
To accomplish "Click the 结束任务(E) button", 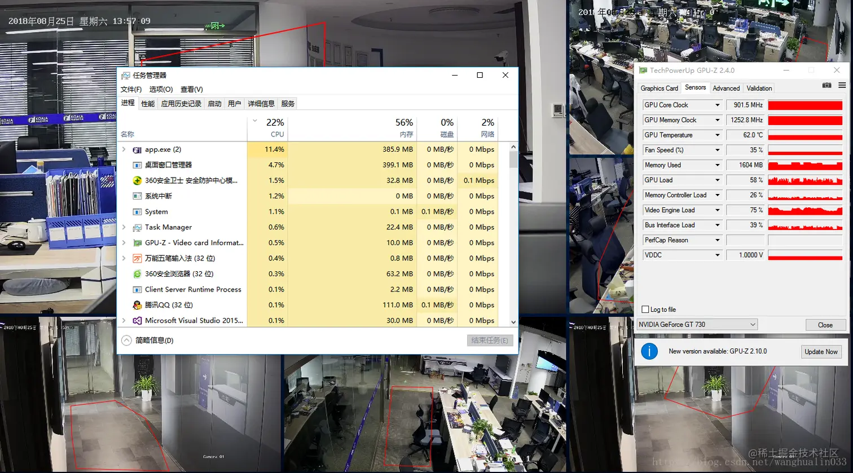I will [490, 341].
